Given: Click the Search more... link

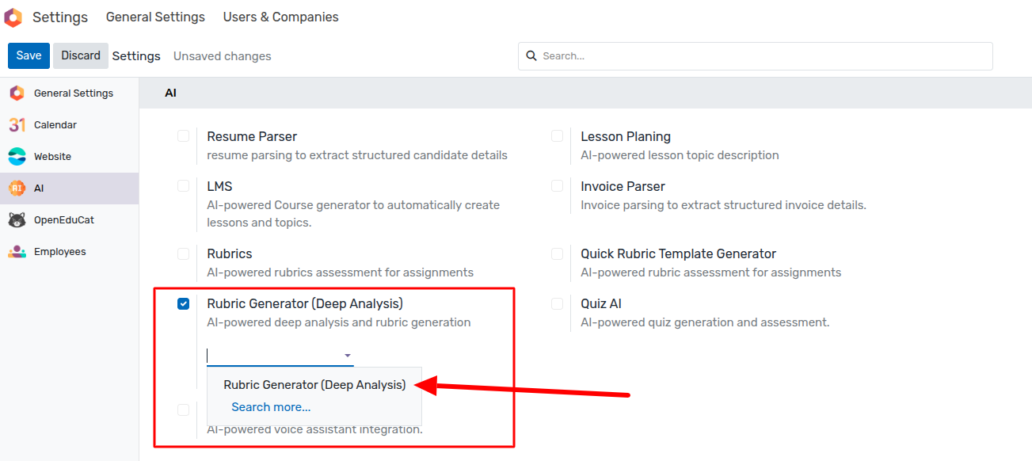Looking at the screenshot, I should coord(271,407).
